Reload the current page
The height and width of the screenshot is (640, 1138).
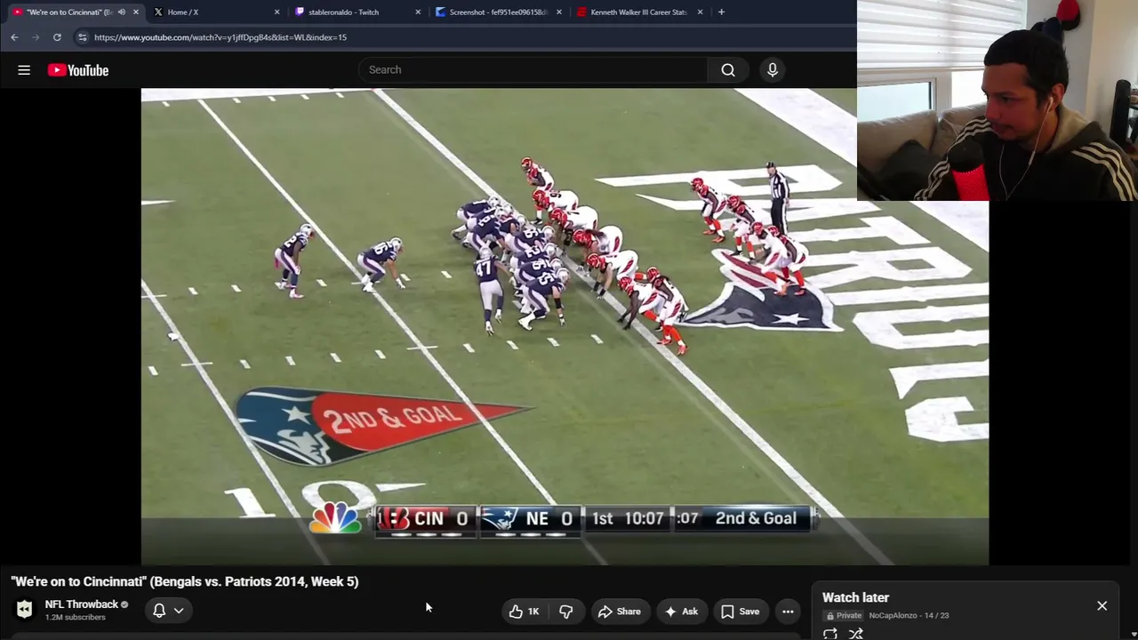point(57,37)
